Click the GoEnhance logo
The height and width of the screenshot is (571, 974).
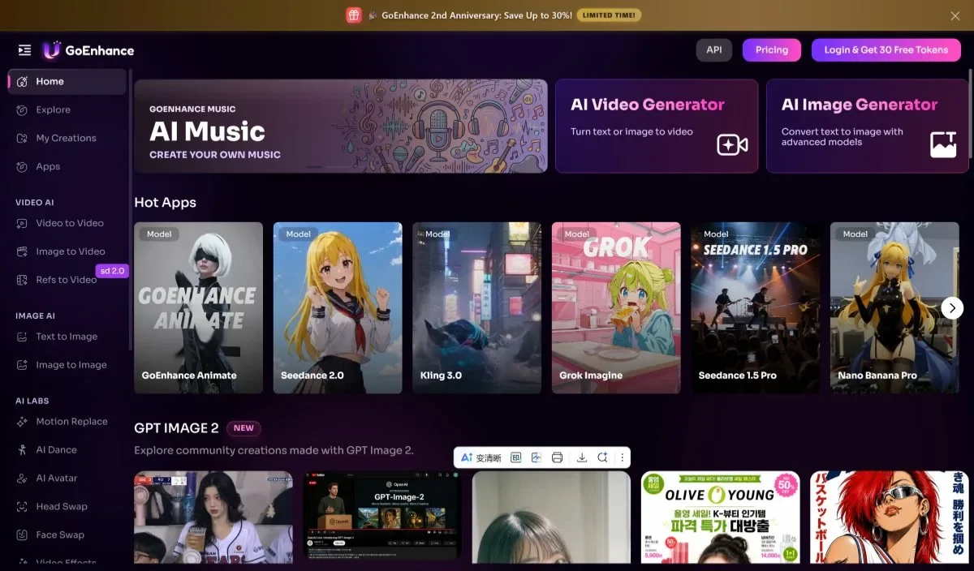[88, 50]
